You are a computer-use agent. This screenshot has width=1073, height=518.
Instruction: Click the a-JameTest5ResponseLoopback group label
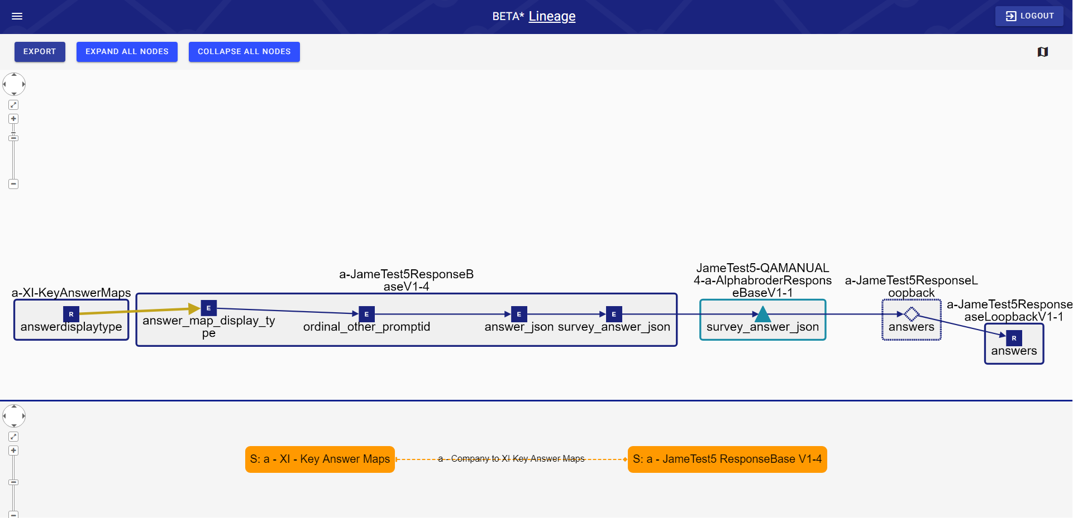(x=912, y=287)
